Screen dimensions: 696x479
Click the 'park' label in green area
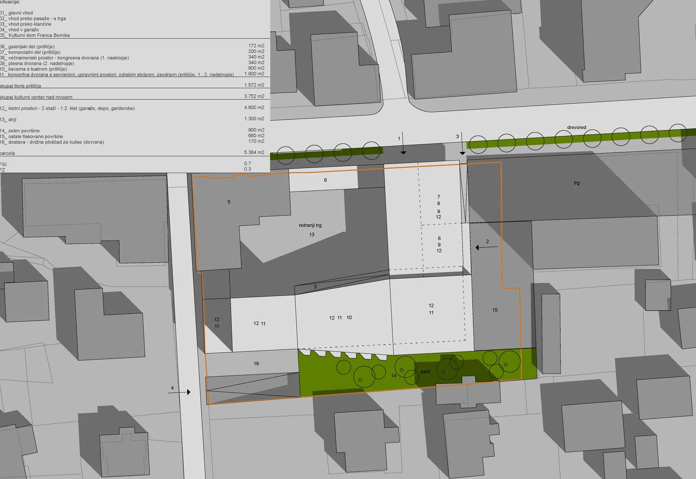tap(425, 372)
